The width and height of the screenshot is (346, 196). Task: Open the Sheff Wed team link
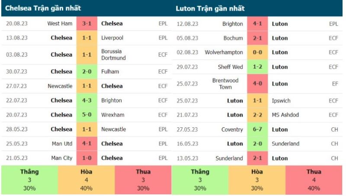(x=231, y=67)
